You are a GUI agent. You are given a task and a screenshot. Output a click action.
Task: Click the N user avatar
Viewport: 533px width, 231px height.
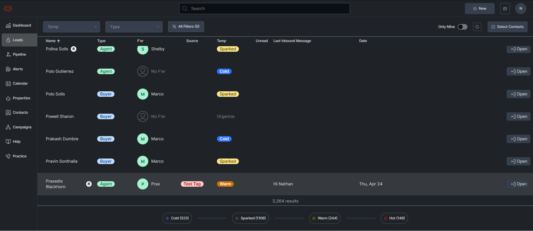click(x=521, y=9)
